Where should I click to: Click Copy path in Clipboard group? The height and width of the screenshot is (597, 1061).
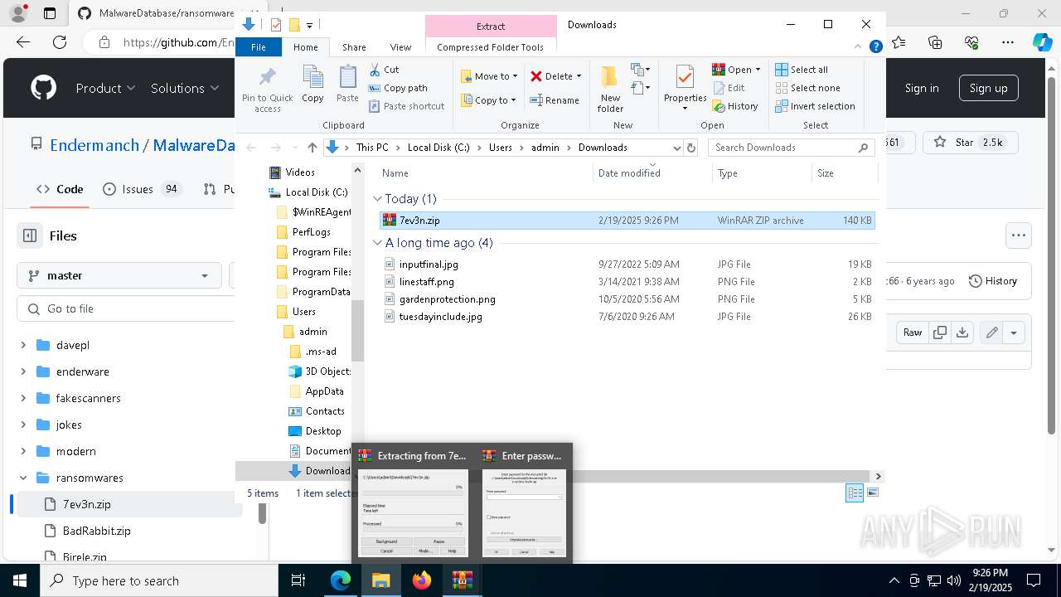pyautogui.click(x=398, y=88)
